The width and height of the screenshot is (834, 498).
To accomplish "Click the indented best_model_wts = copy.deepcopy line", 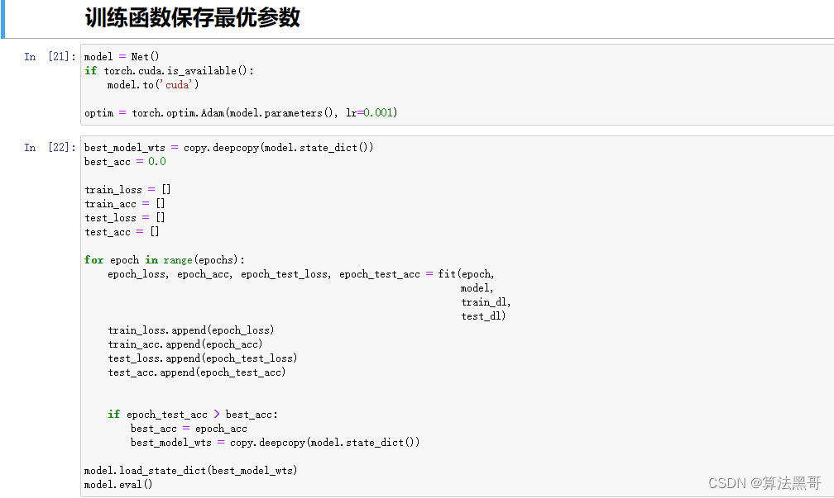I will coord(275,443).
